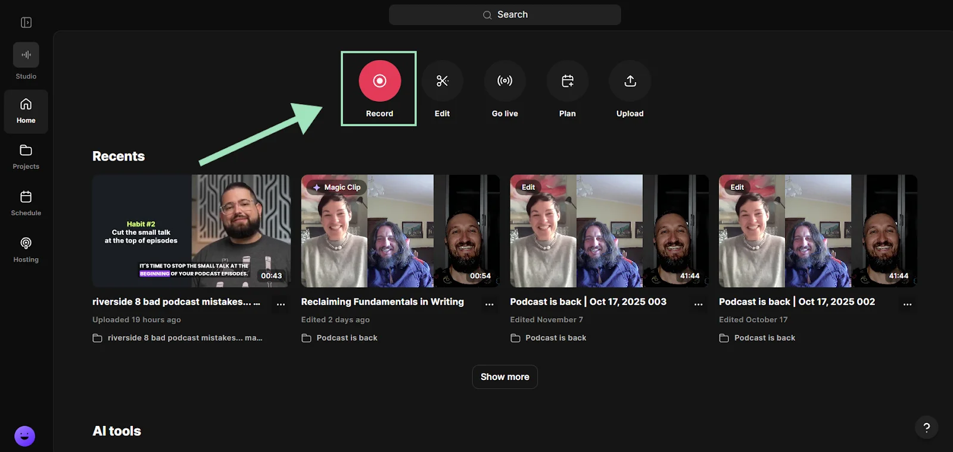Screen dimensions: 953x452
Task: Click the Recents heading
Action: point(119,156)
